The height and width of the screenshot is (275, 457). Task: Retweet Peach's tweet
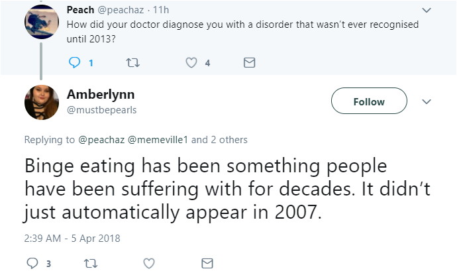click(x=132, y=63)
